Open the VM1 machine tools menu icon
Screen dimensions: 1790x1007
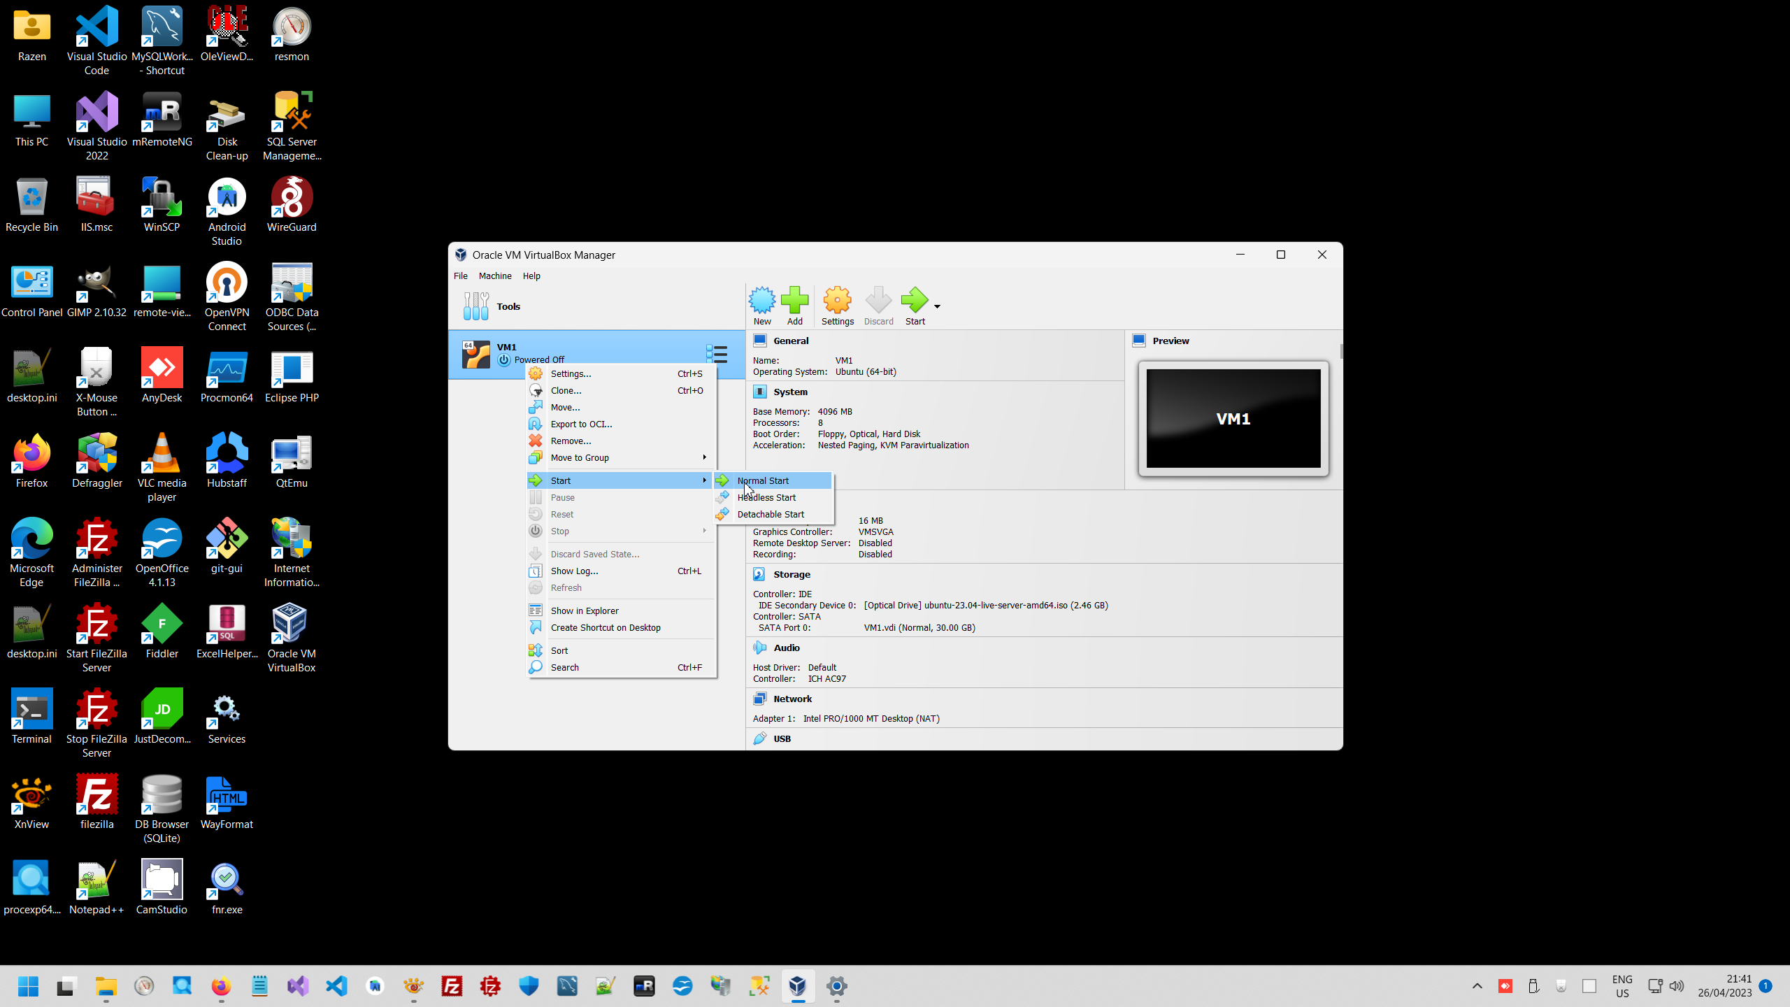716,353
